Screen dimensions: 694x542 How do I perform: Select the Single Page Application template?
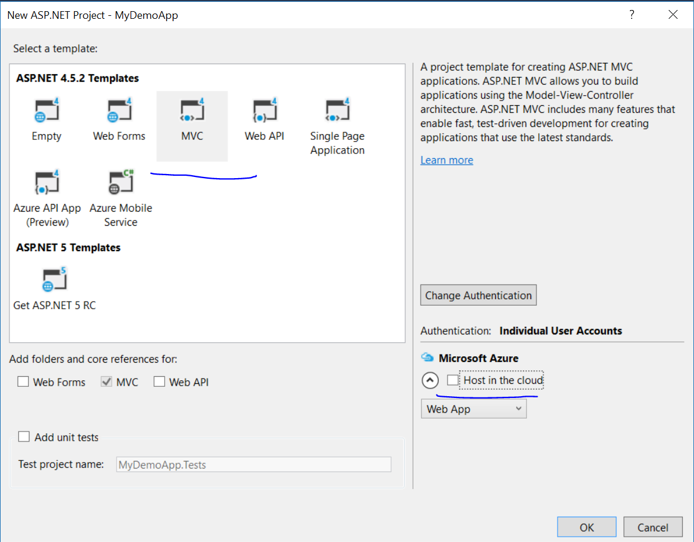click(x=337, y=126)
